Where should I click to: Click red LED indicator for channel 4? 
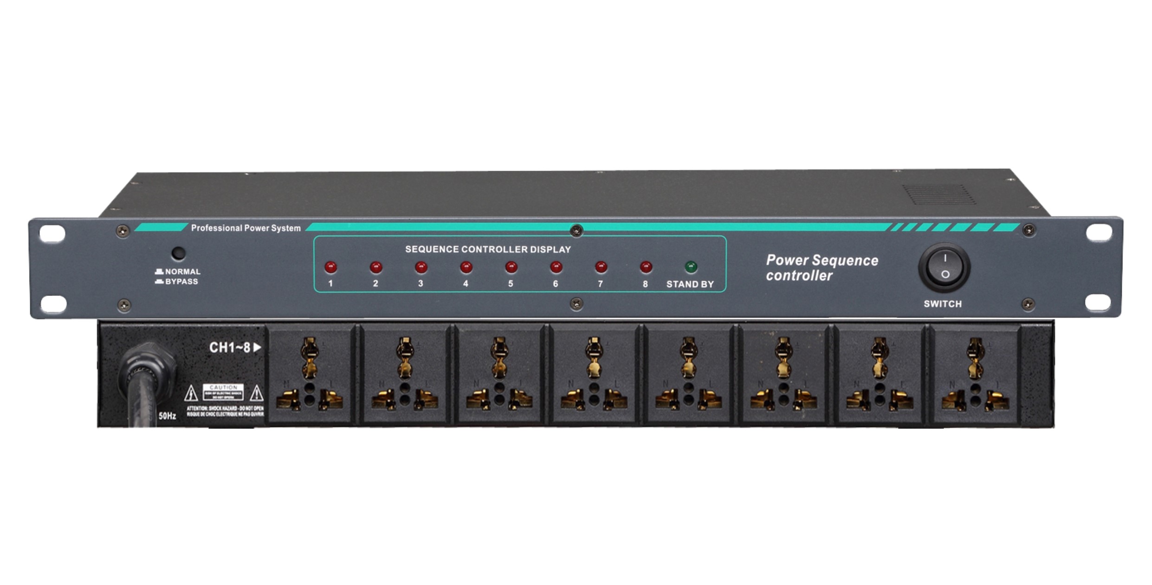[466, 267]
